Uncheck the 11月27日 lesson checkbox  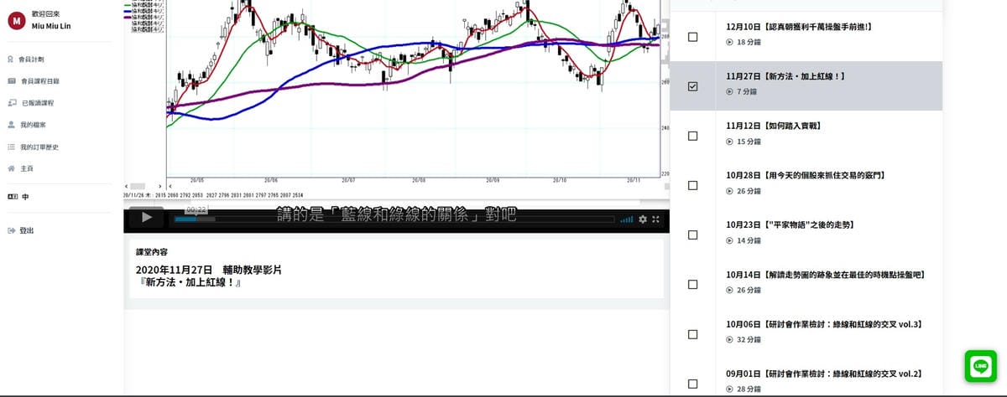[692, 86]
